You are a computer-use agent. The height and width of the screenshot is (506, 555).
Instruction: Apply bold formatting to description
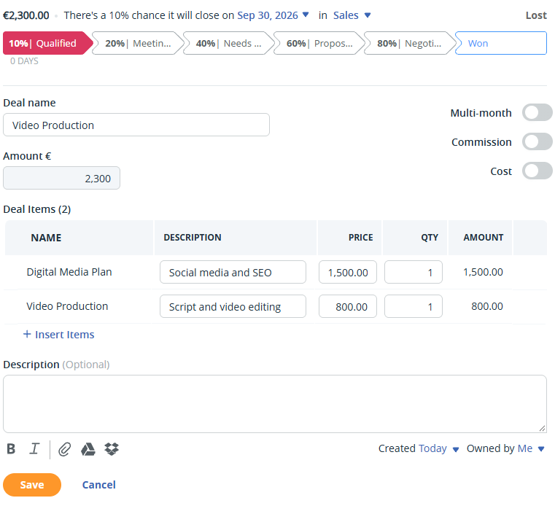(11, 448)
